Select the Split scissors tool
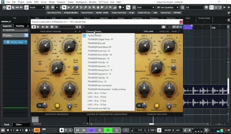This screenshot has height=134, width=231. [81, 7]
